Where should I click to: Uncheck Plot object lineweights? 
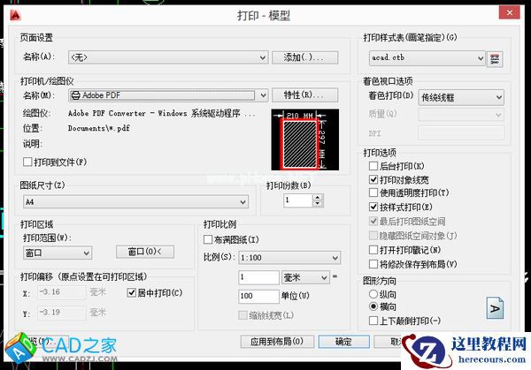coord(373,179)
